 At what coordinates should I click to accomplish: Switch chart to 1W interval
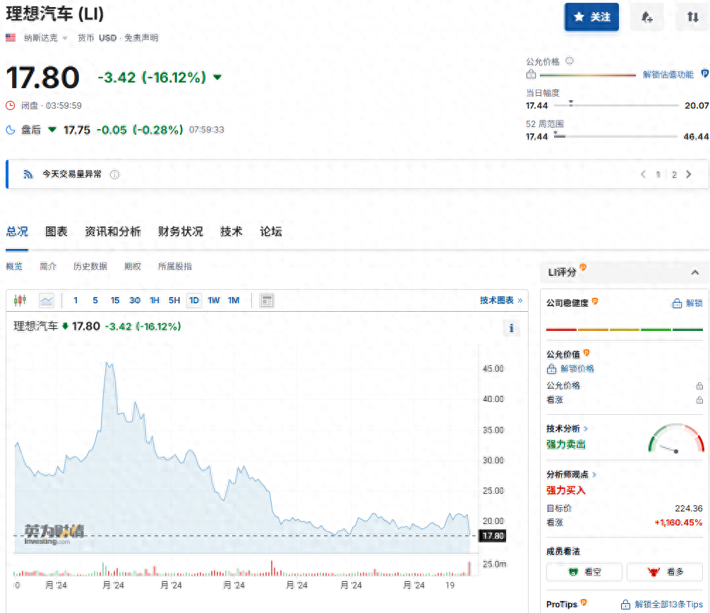(214, 301)
